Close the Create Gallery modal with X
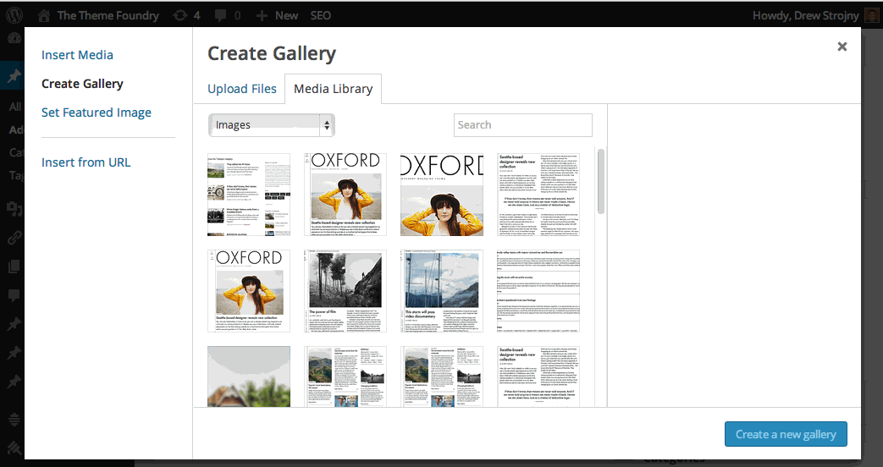Screen dimensions: 883x467 point(842,47)
